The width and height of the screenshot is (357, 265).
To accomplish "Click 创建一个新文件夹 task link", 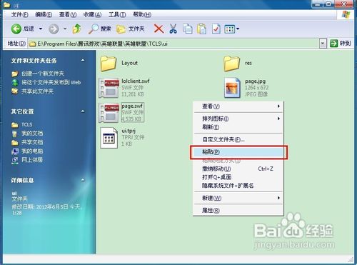I will click(x=43, y=74).
